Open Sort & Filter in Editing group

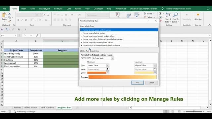[x=168, y=18]
